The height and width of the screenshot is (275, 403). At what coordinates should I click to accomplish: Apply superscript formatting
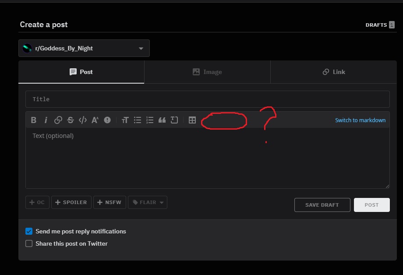(x=95, y=120)
